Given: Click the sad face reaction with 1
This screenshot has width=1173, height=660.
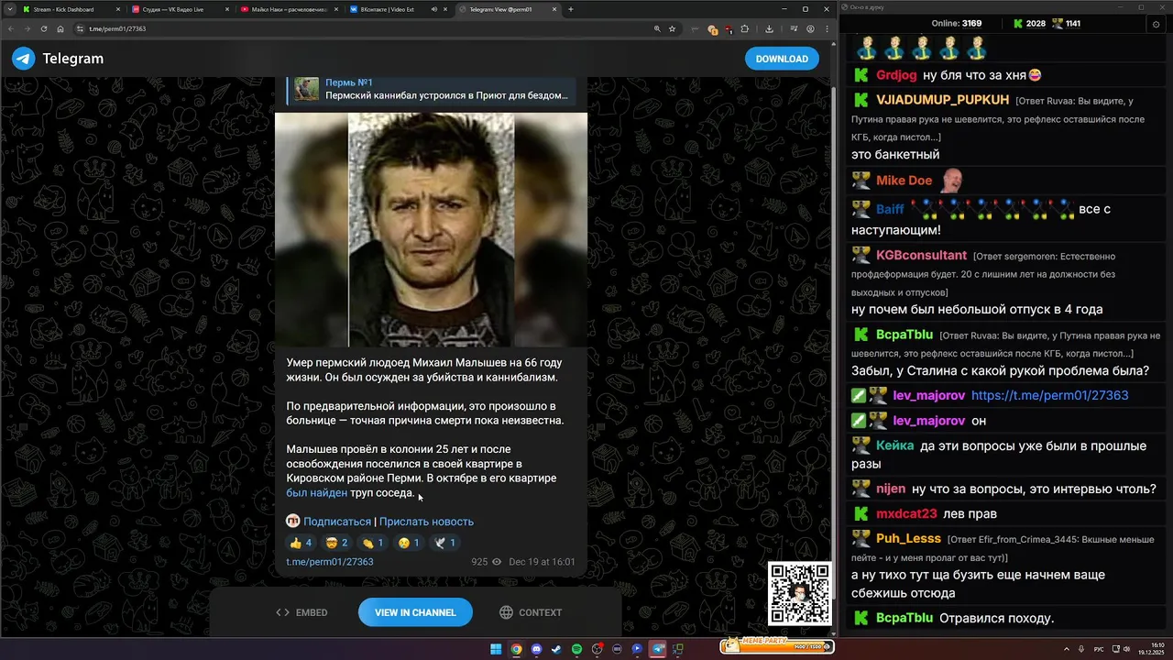Looking at the screenshot, I should pos(409,543).
